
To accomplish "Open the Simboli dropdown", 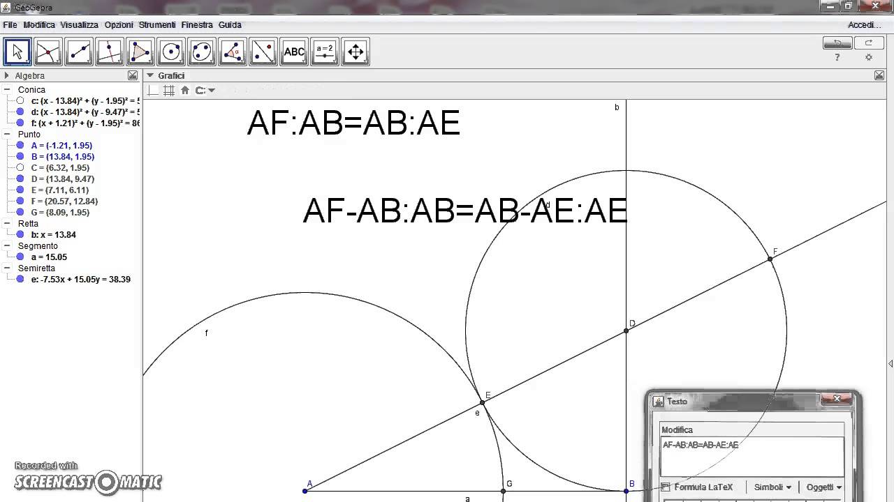I will pos(772,487).
